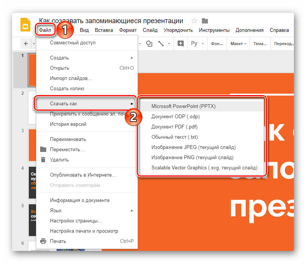Choose Создать копию entry
The height and width of the screenshot is (263, 306).
pos(87,88)
